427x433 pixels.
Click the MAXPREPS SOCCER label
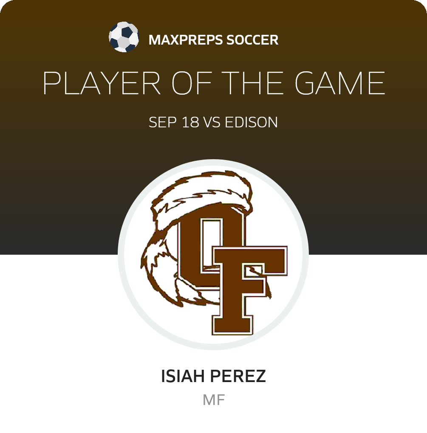(x=213, y=40)
